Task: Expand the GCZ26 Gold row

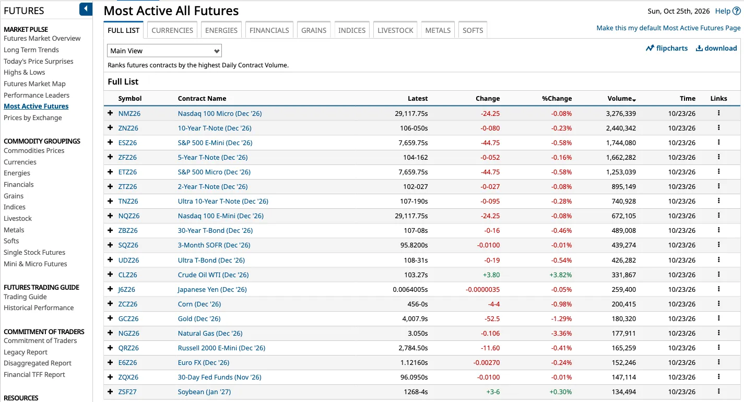Action: [x=110, y=318]
